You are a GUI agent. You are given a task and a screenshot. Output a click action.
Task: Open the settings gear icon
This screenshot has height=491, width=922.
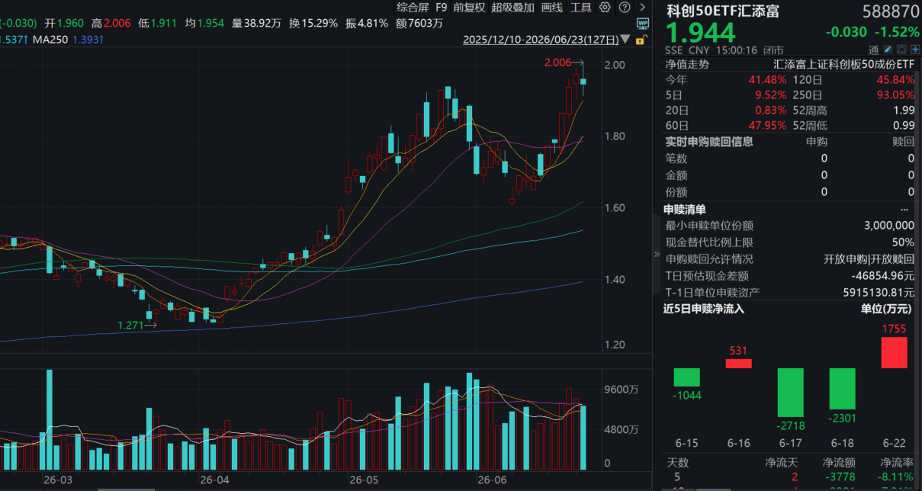point(605,7)
